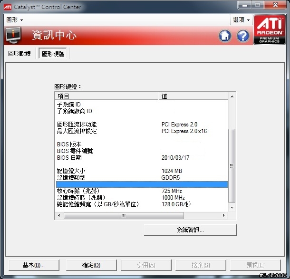Select the 記憶體時脈（兆赫） row
290x279 pixels.
tap(142, 198)
